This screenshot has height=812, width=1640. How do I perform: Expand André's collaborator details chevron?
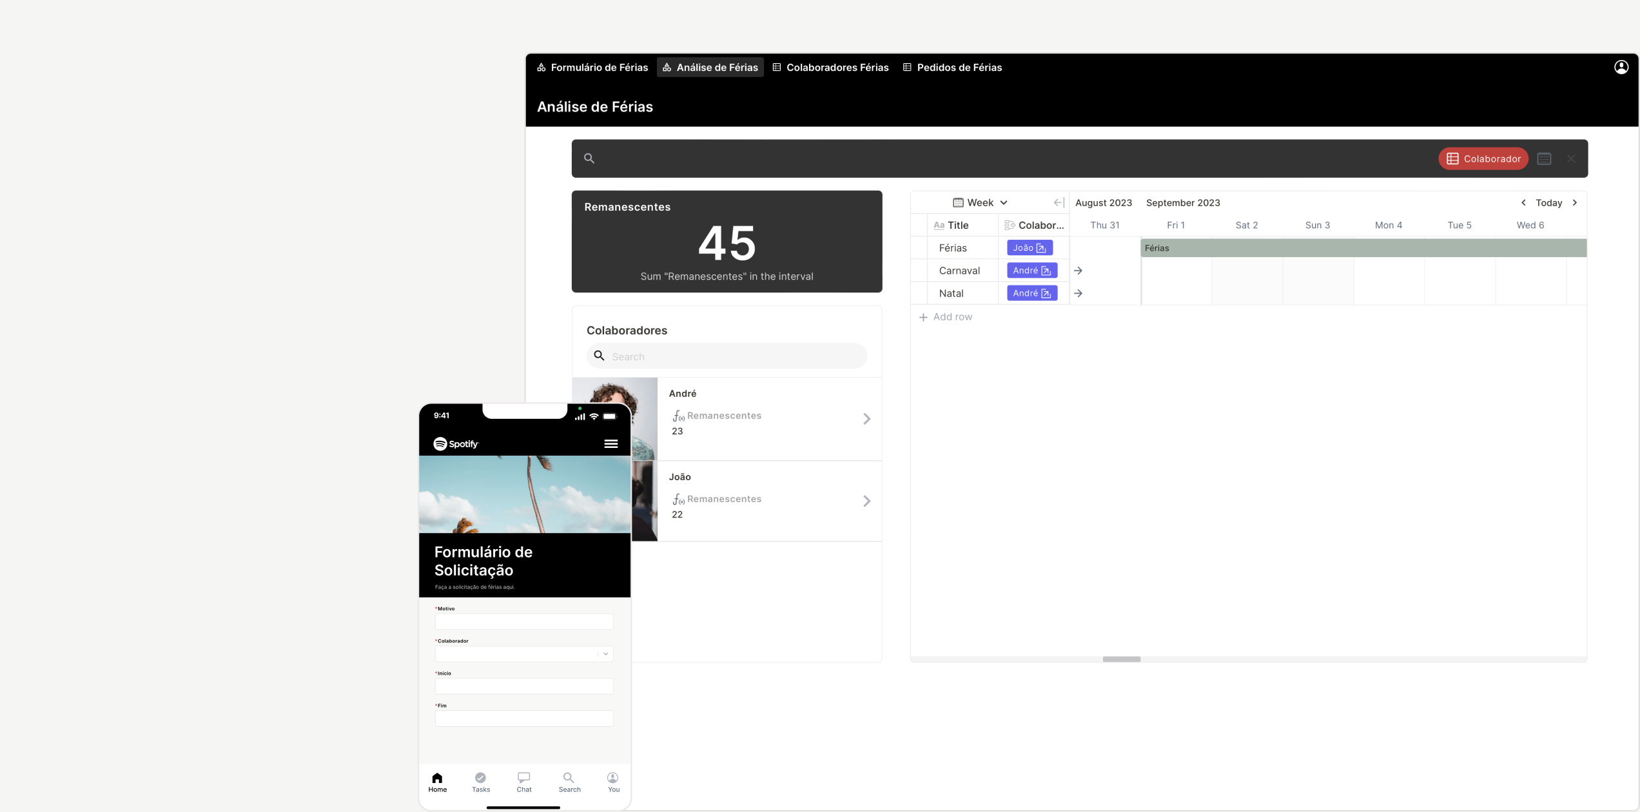pyautogui.click(x=866, y=419)
